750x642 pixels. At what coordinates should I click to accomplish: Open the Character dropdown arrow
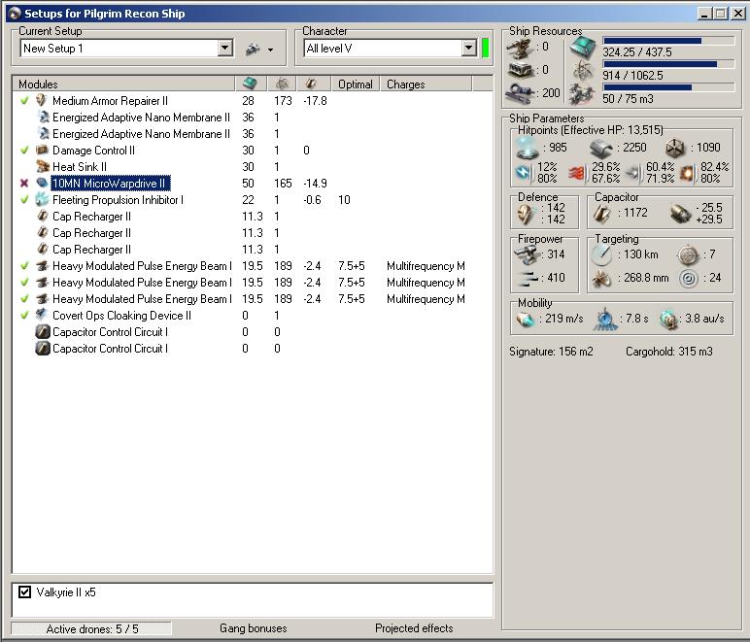click(x=469, y=48)
